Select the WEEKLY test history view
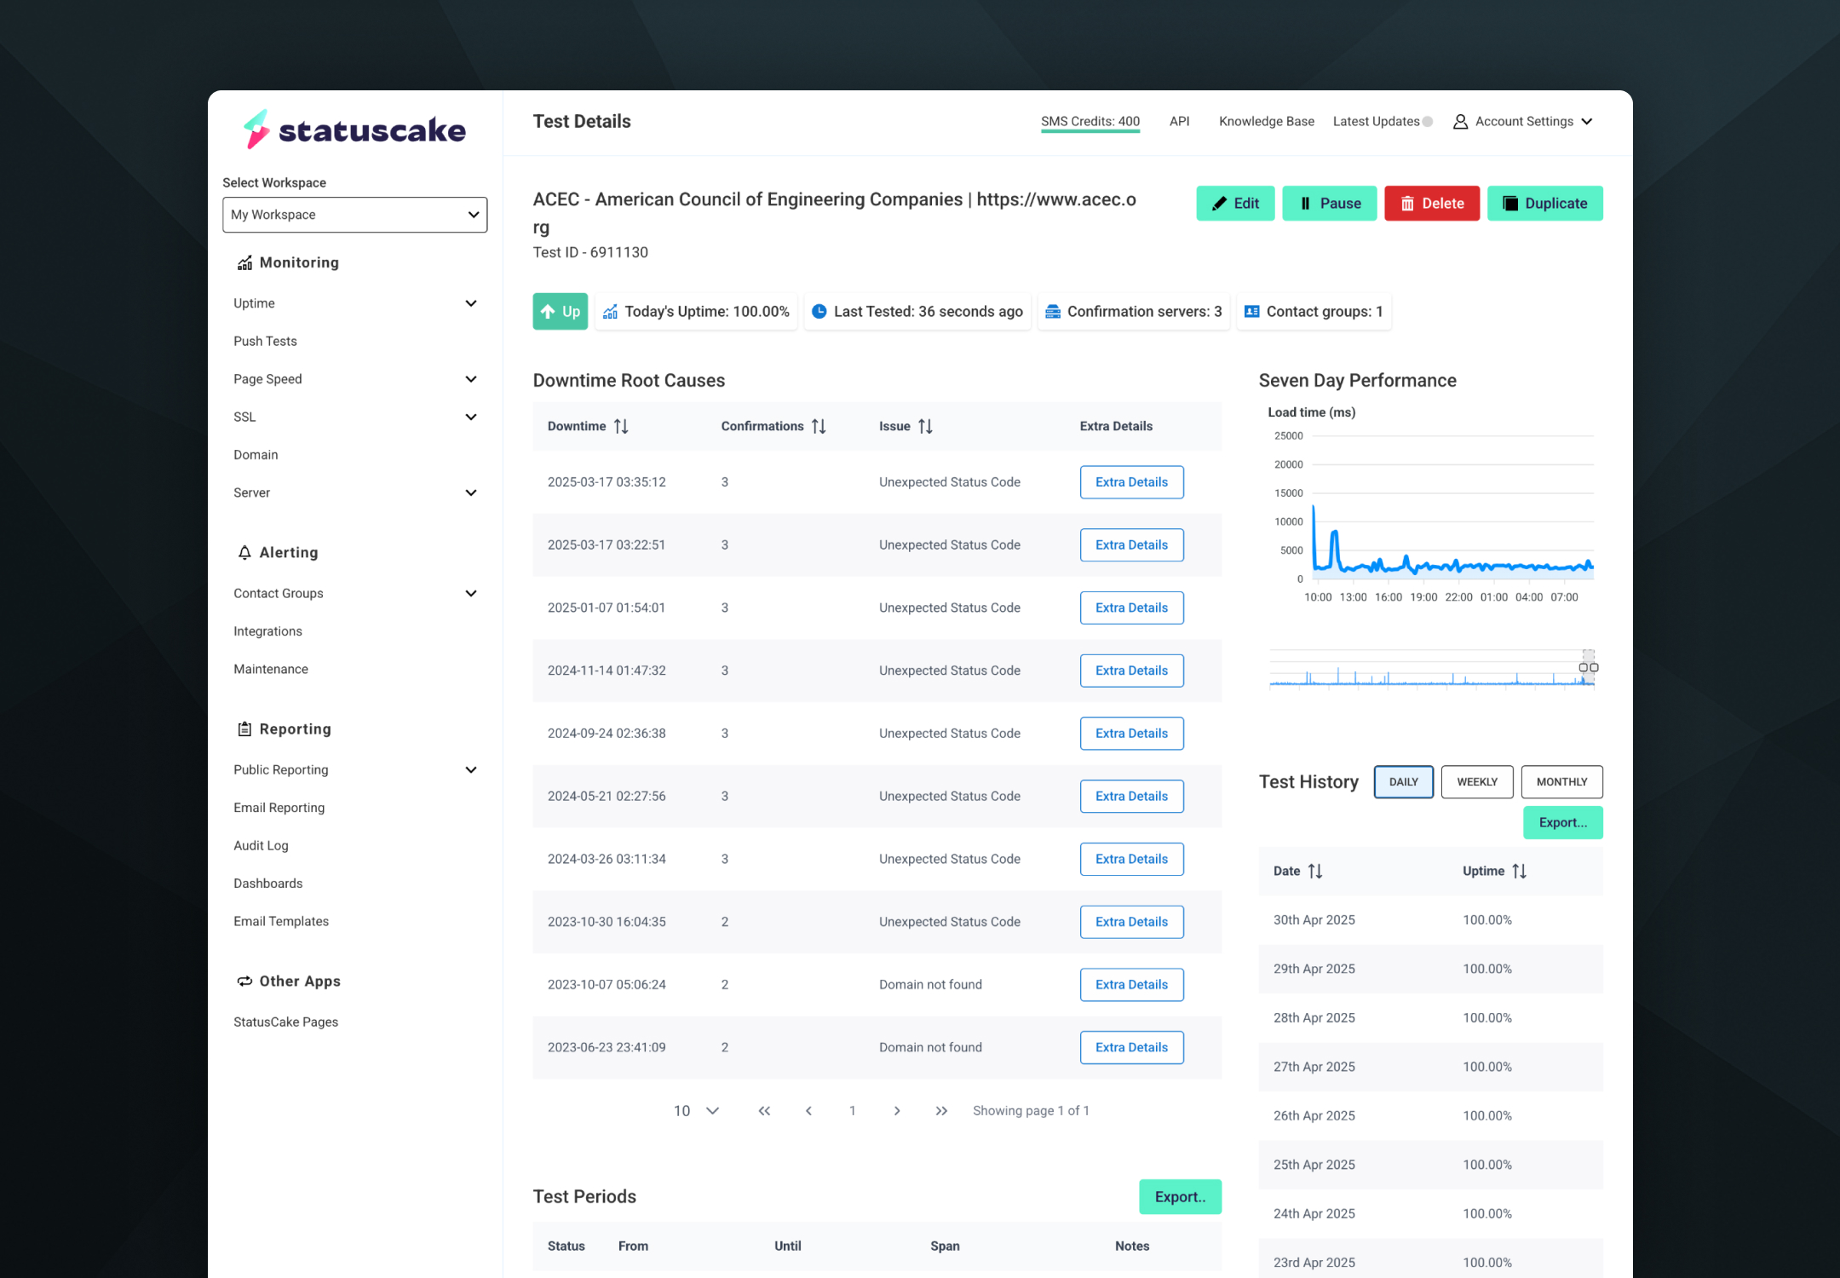Viewport: 1840px width, 1278px height. coord(1477,782)
